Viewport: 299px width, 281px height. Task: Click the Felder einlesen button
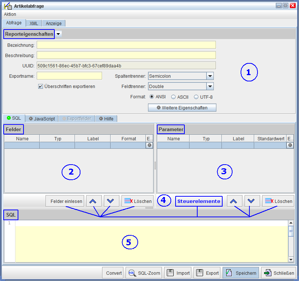tap(65, 201)
